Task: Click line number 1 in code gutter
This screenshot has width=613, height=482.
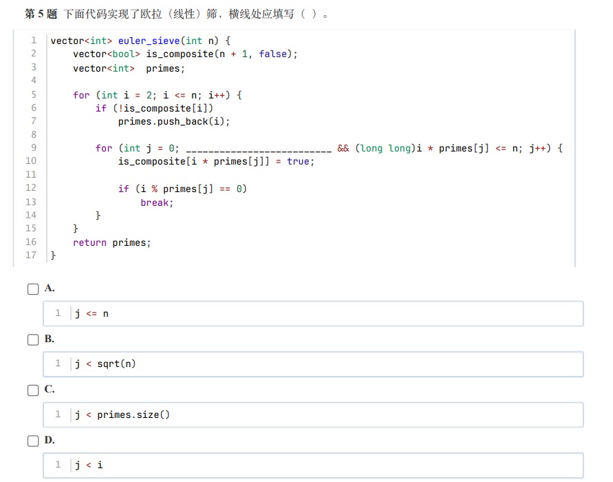Action: click(34, 41)
